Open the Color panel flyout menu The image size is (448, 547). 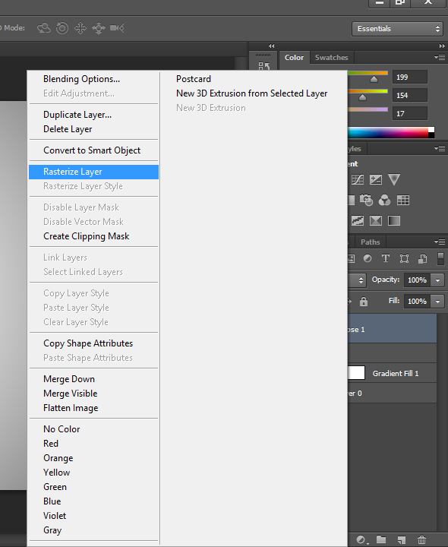coord(440,57)
